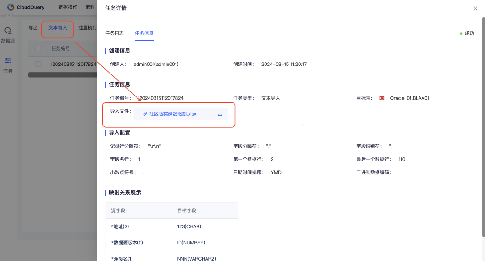Click the horizontal scrollbar under the task table

[62, 75]
